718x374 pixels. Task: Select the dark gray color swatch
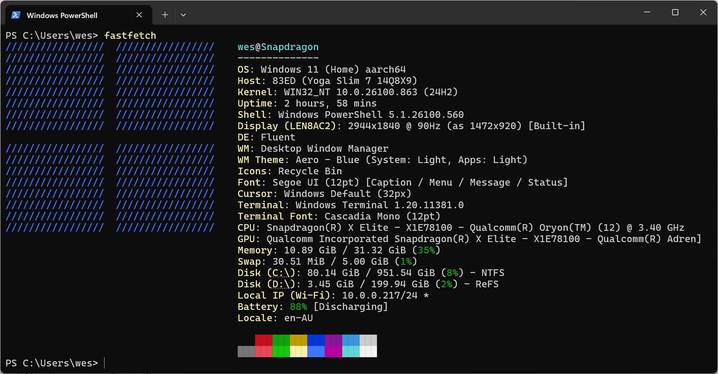point(246,352)
